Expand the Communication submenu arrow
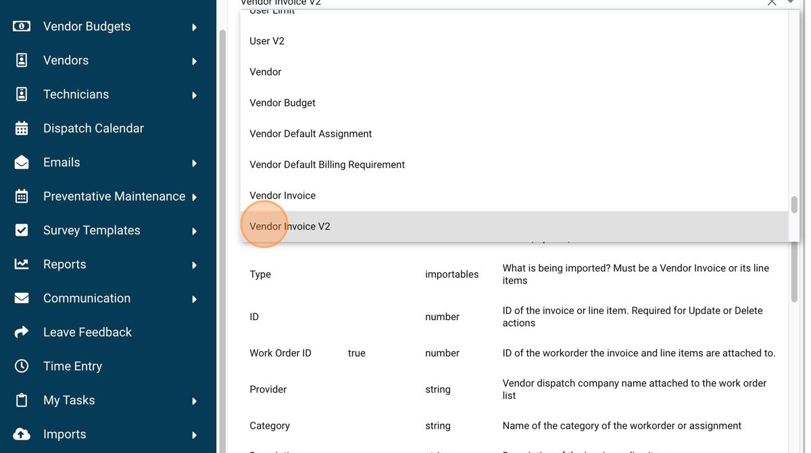The image size is (811, 453). (x=195, y=299)
